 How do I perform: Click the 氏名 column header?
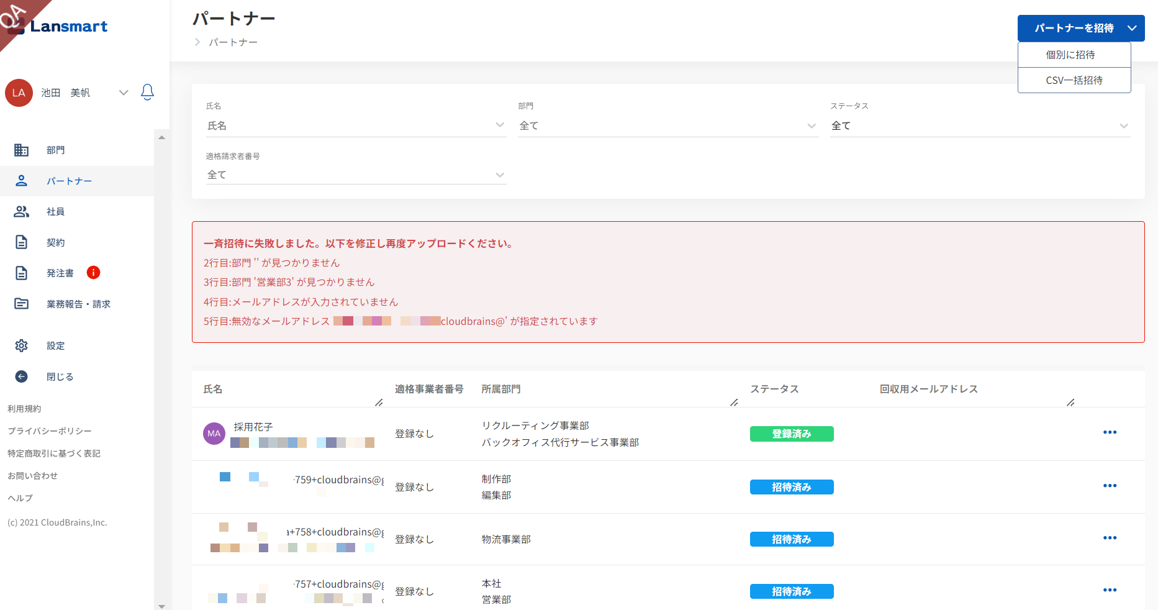click(213, 389)
